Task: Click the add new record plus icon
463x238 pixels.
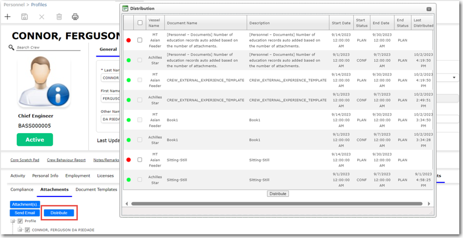Action: point(7,17)
